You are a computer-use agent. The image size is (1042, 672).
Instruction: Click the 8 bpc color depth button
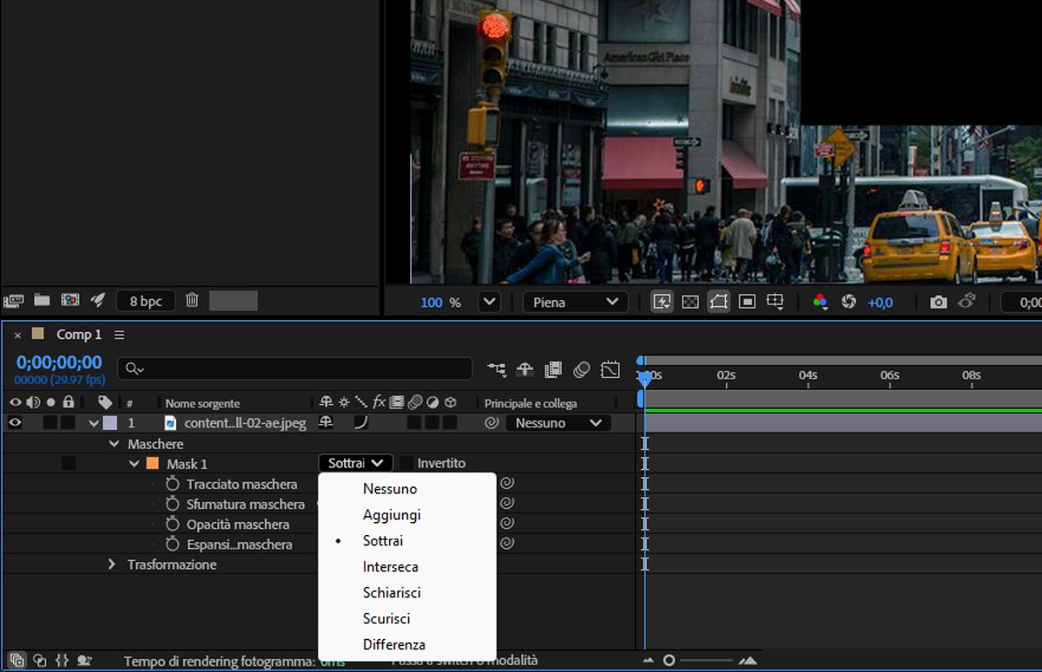145,301
